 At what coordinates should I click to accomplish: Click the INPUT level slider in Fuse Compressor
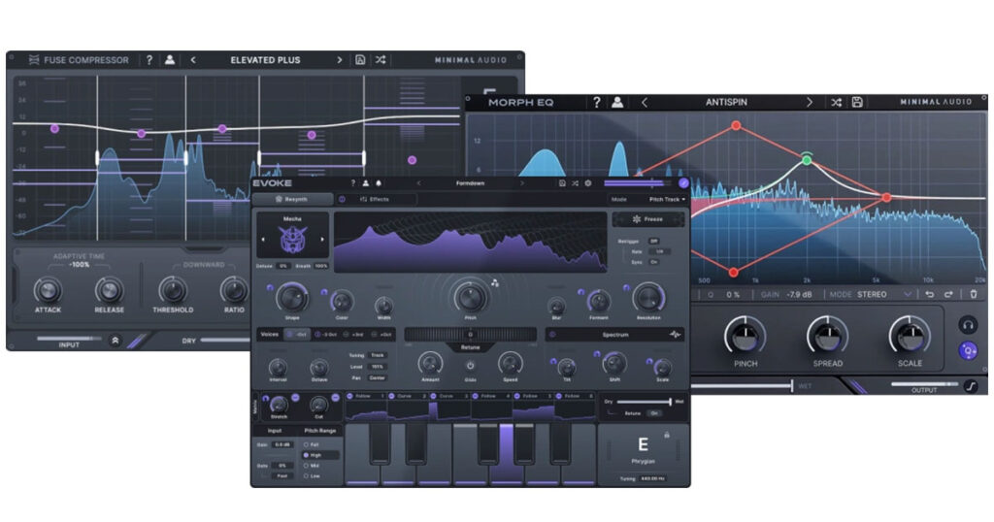tap(69, 339)
